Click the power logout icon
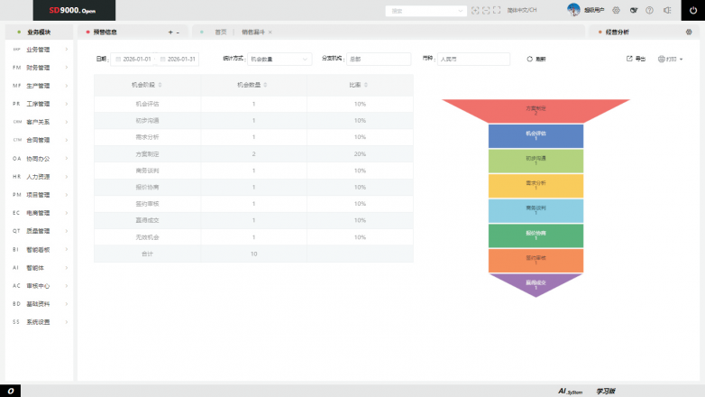 point(693,10)
